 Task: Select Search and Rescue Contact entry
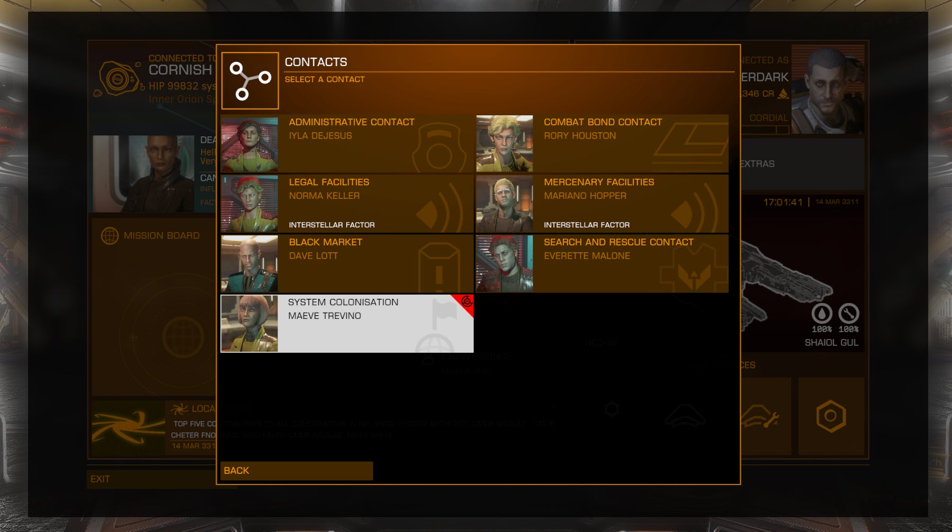(602, 264)
